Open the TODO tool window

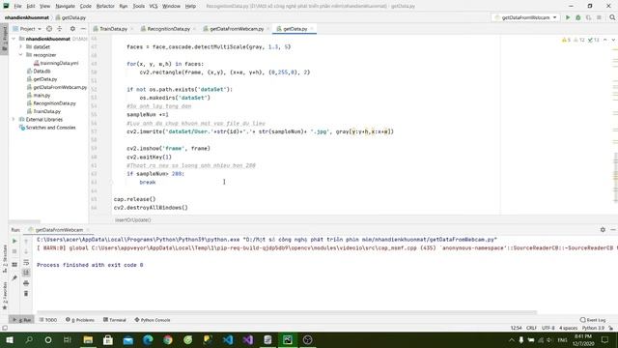click(48, 320)
